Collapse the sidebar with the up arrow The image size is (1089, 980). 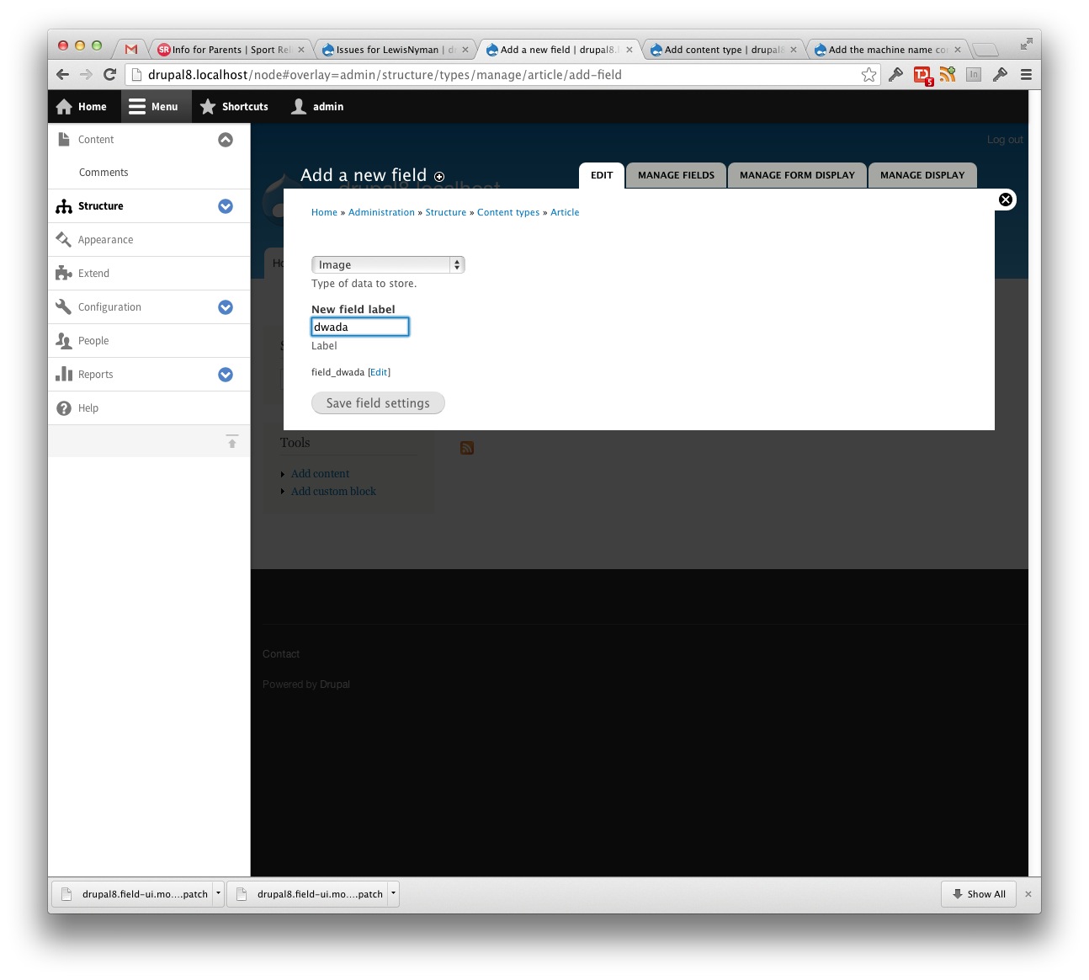click(232, 440)
